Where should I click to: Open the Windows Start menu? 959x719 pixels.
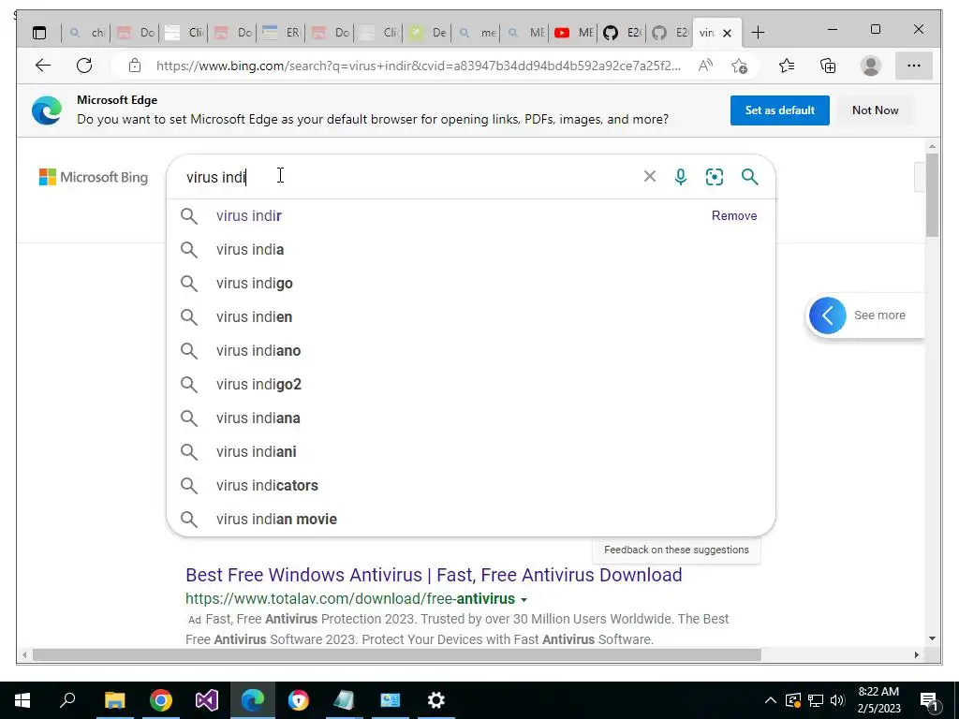click(22, 700)
